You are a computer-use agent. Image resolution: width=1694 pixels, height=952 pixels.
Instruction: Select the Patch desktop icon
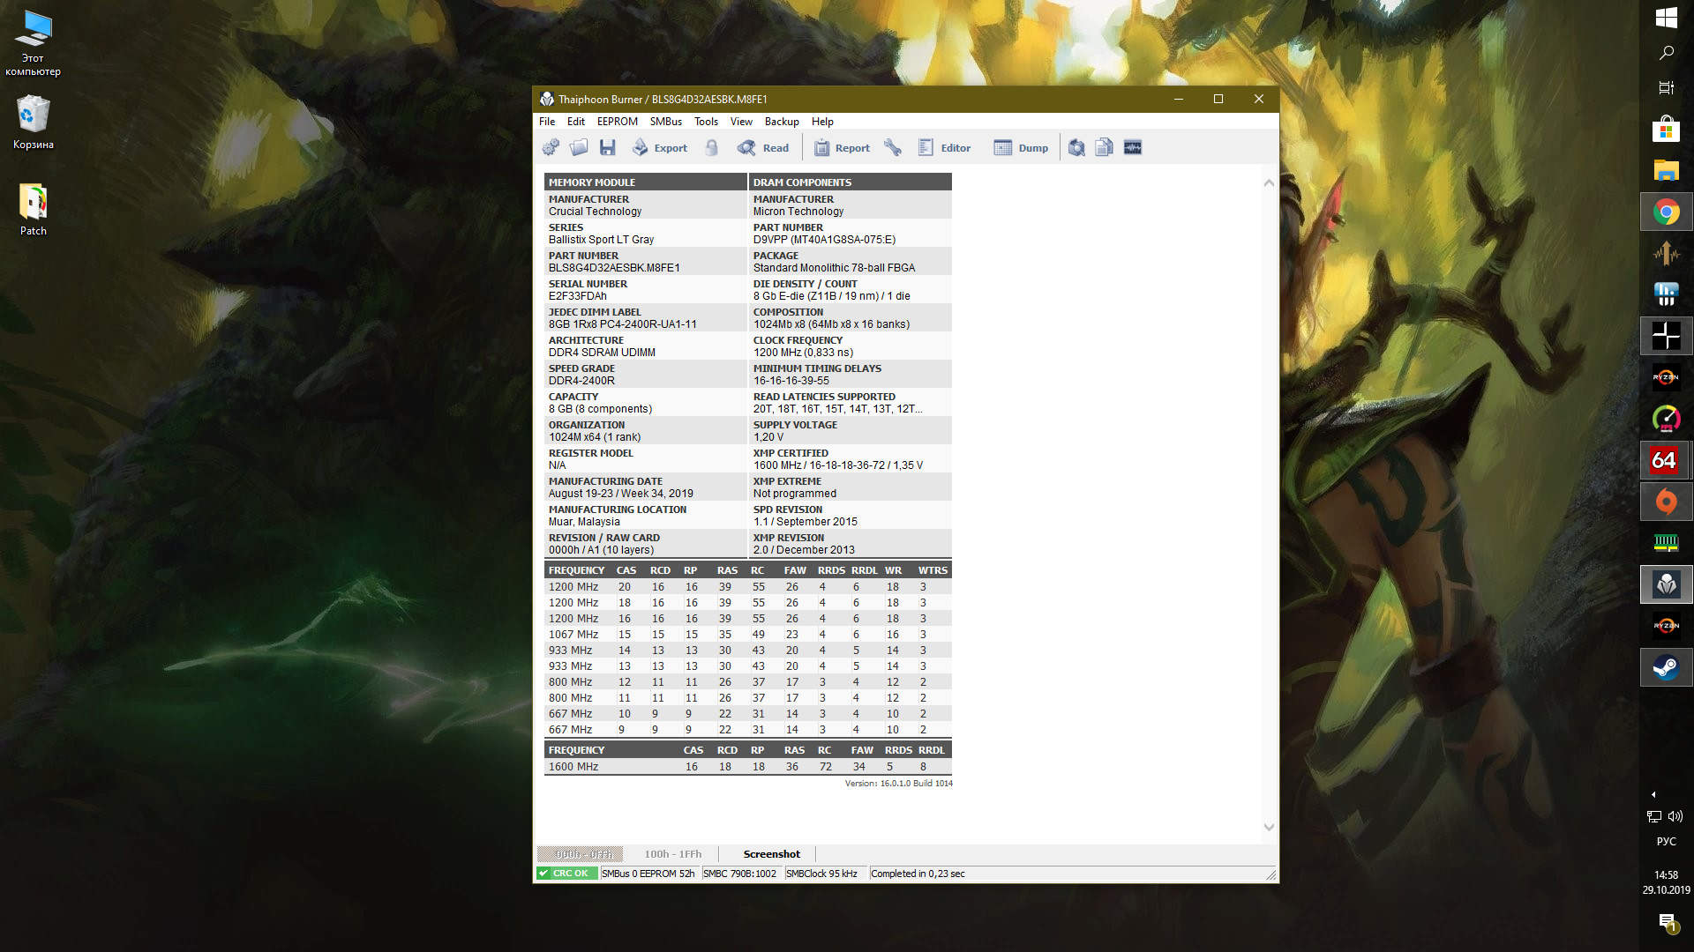pyautogui.click(x=34, y=210)
